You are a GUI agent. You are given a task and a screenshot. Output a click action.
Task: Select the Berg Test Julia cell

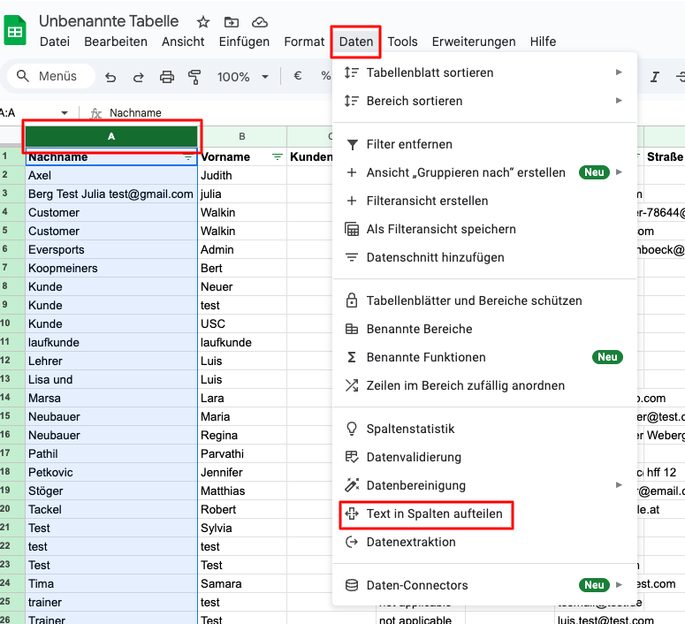pyautogui.click(x=111, y=194)
